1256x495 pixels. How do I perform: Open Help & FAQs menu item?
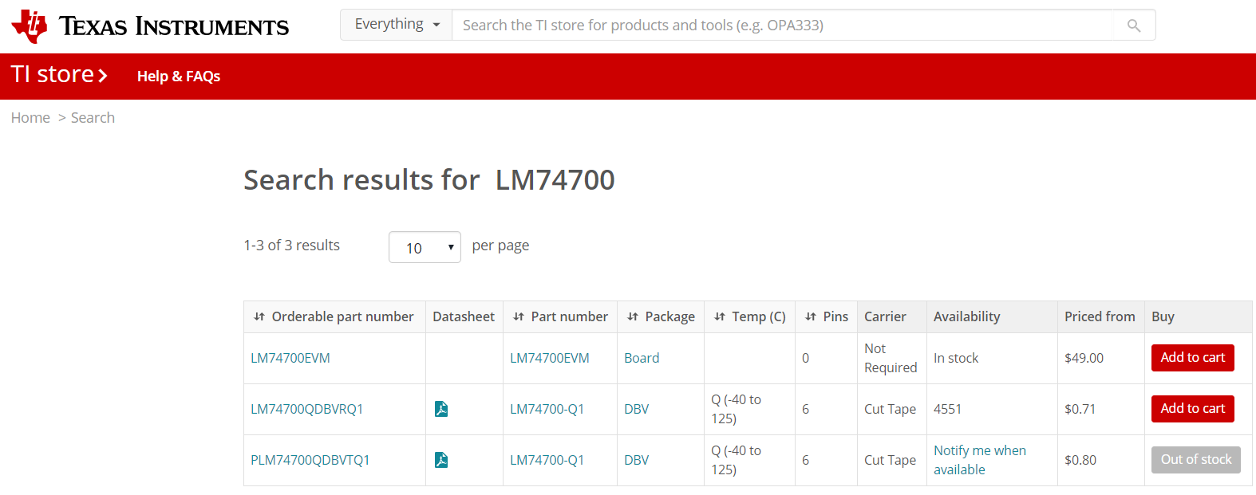pos(179,77)
